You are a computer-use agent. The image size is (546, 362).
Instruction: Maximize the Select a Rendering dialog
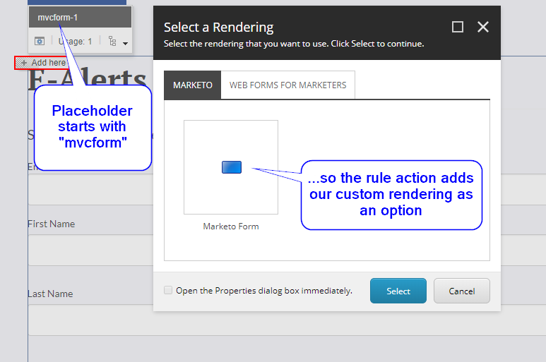coord(458,27)
